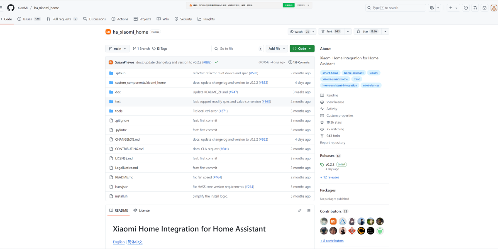Open the LegalNotice.md file
498x249 pixels.
[127, 168]
